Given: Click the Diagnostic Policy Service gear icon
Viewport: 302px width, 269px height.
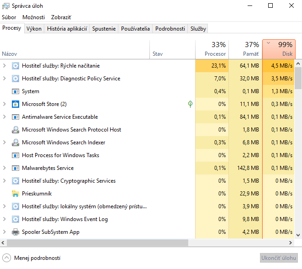Looking at the screenshot, I should coord(16,79).
